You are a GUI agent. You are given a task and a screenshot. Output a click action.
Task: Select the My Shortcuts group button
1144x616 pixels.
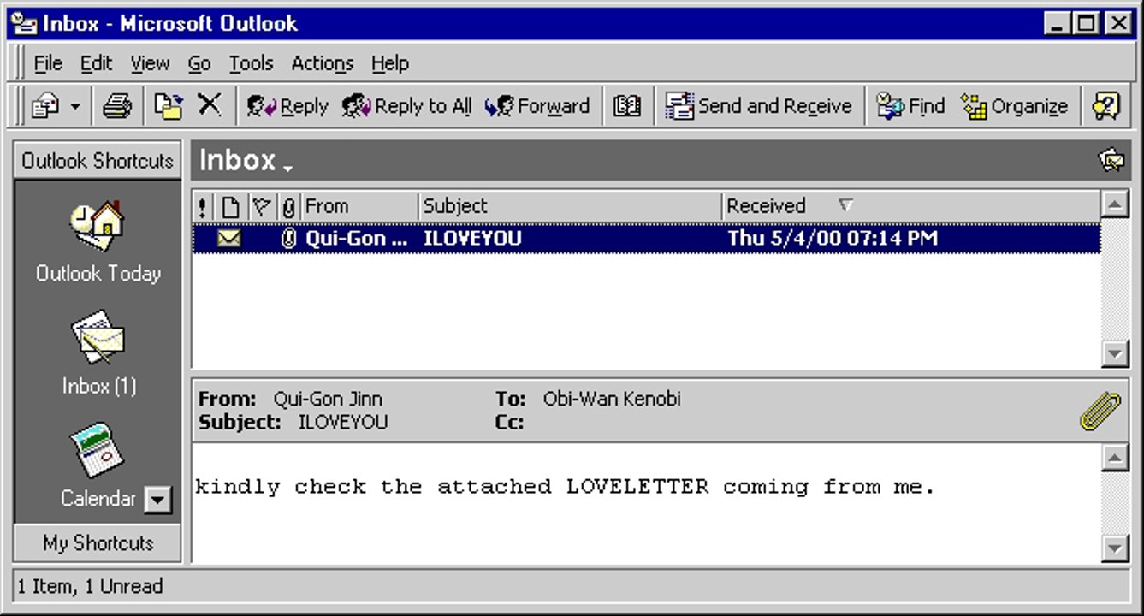pyautogui.click(x=98, y=542)
